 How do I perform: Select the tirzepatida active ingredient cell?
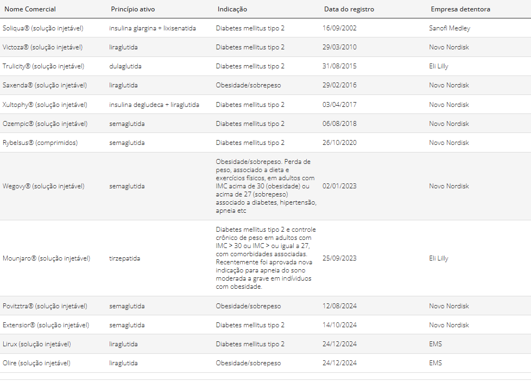(124, 258)
